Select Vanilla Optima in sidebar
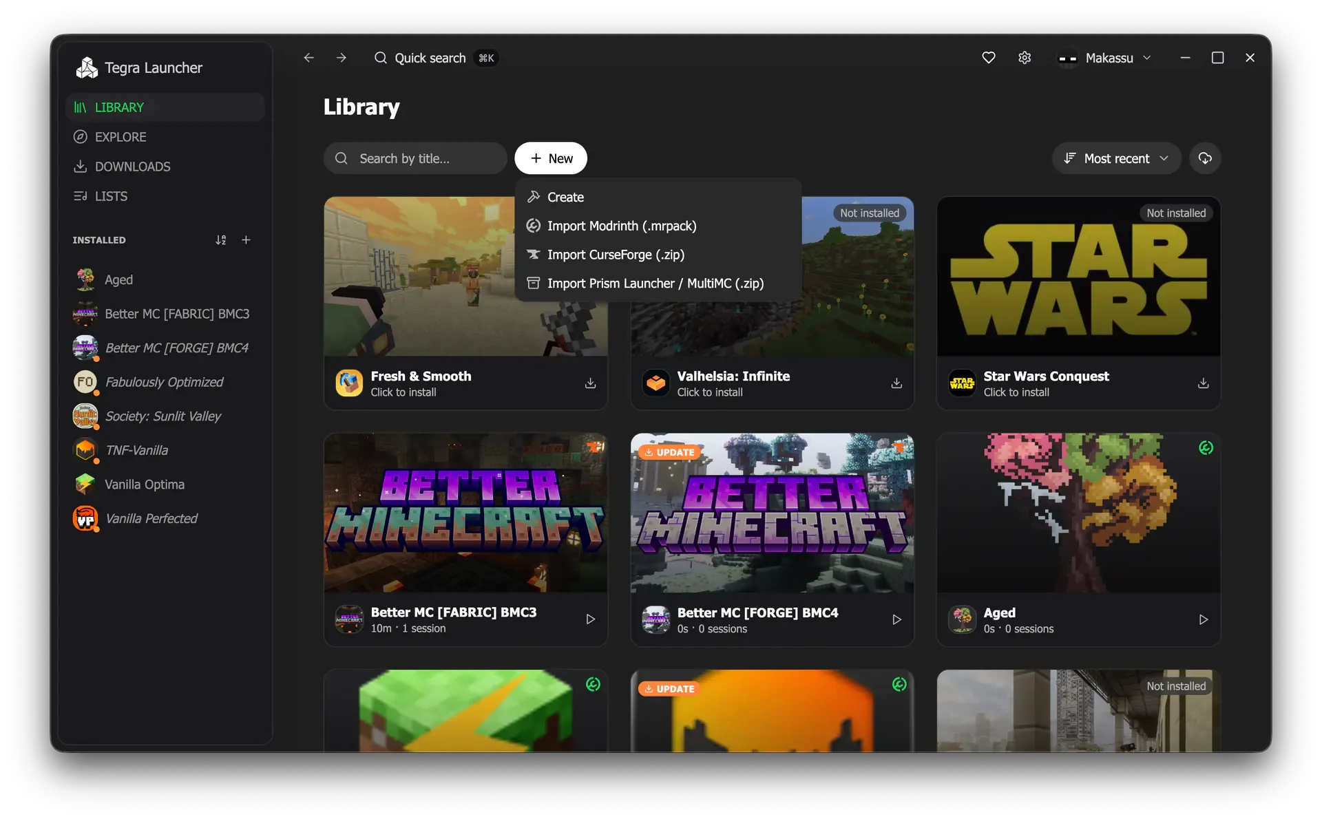1322x819 pixels. point(165,485)
